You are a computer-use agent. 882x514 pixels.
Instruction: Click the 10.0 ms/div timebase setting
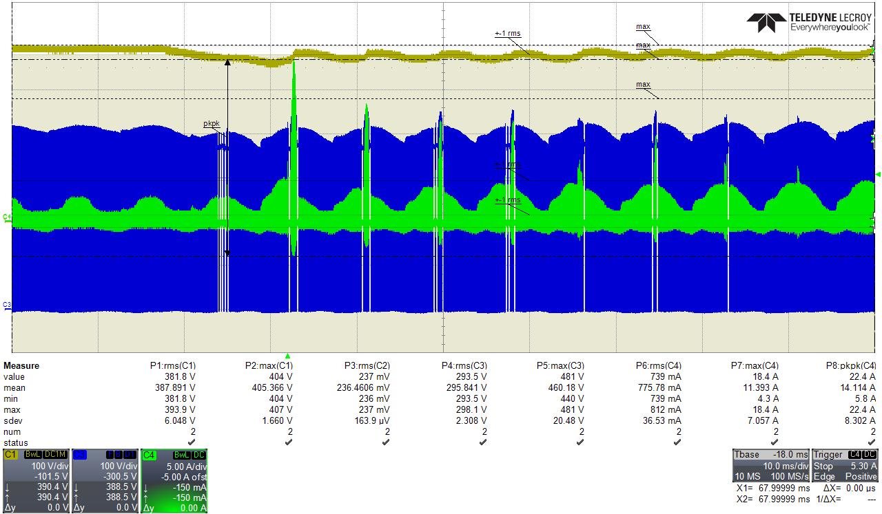coord(785,466)
